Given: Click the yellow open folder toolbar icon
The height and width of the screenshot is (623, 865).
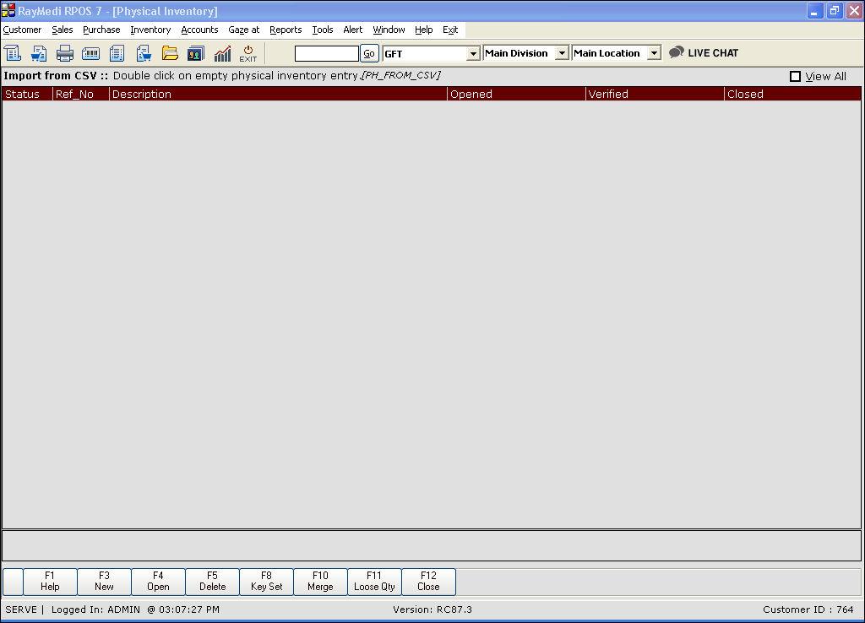Looking at the screenshot, I should pos(170,53).
